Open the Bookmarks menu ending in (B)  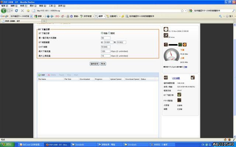[x=43, y=6]
